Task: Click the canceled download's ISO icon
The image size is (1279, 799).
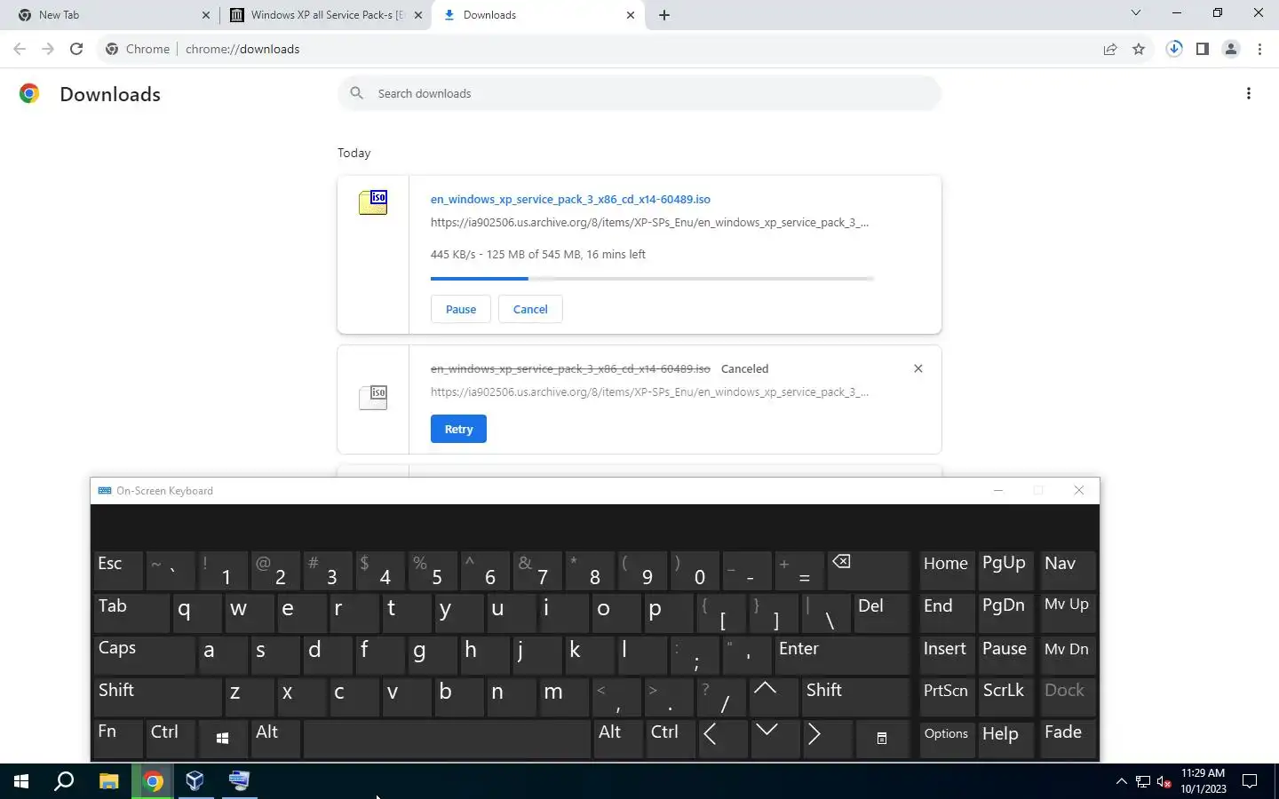Action: pyautogui.click(x=373, y=397)
